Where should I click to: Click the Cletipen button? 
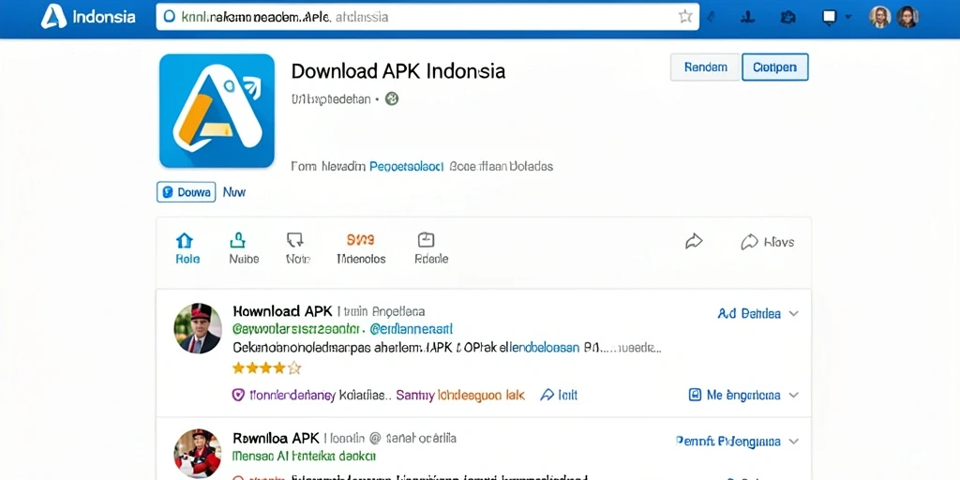coord(775,67)
